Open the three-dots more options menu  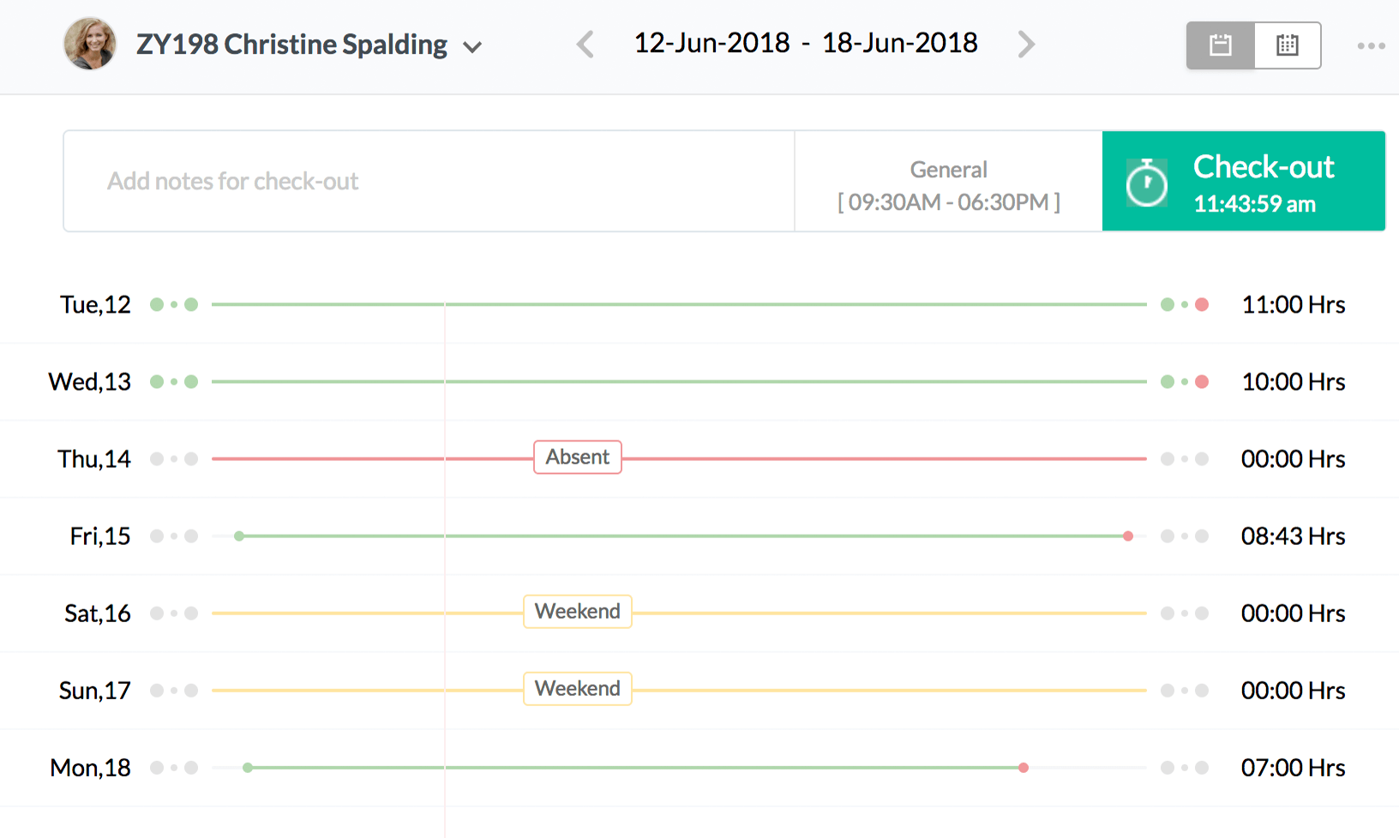pyautogui.click(x=1371, y=46)
